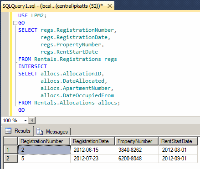This screenshot has height=169, width=200.
Task: Select row header 1 in results
Action: click(x=10, y=150)
